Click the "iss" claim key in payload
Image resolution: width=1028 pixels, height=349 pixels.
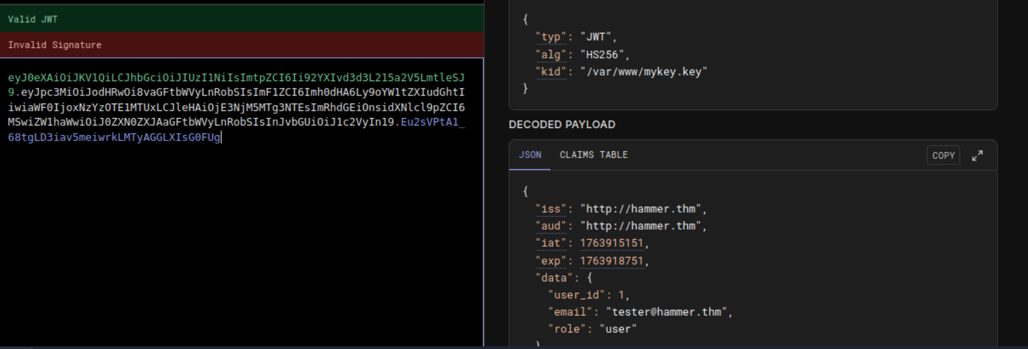point(551,209)
